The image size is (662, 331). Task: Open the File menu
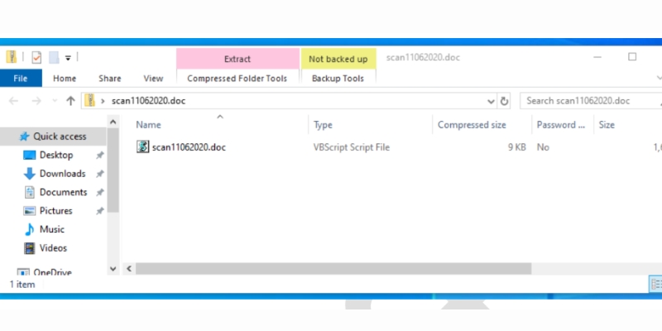click(x=21, y=79)
